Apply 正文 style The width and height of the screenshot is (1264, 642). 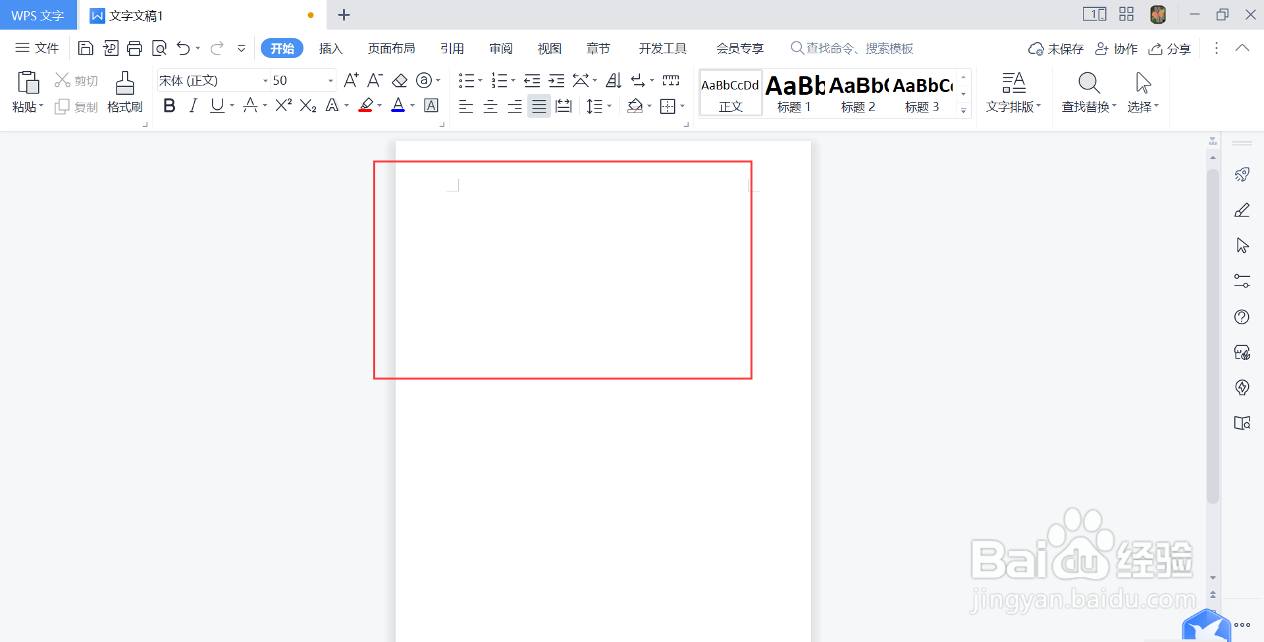point(731,93)
